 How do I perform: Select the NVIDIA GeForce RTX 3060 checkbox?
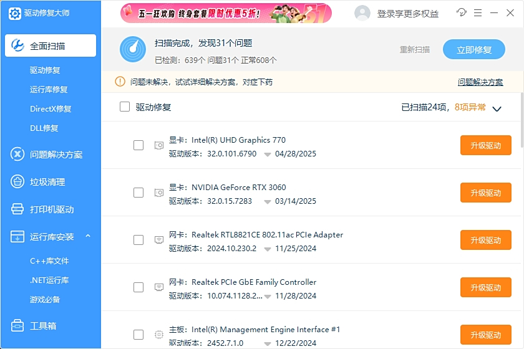click(138, 193)
